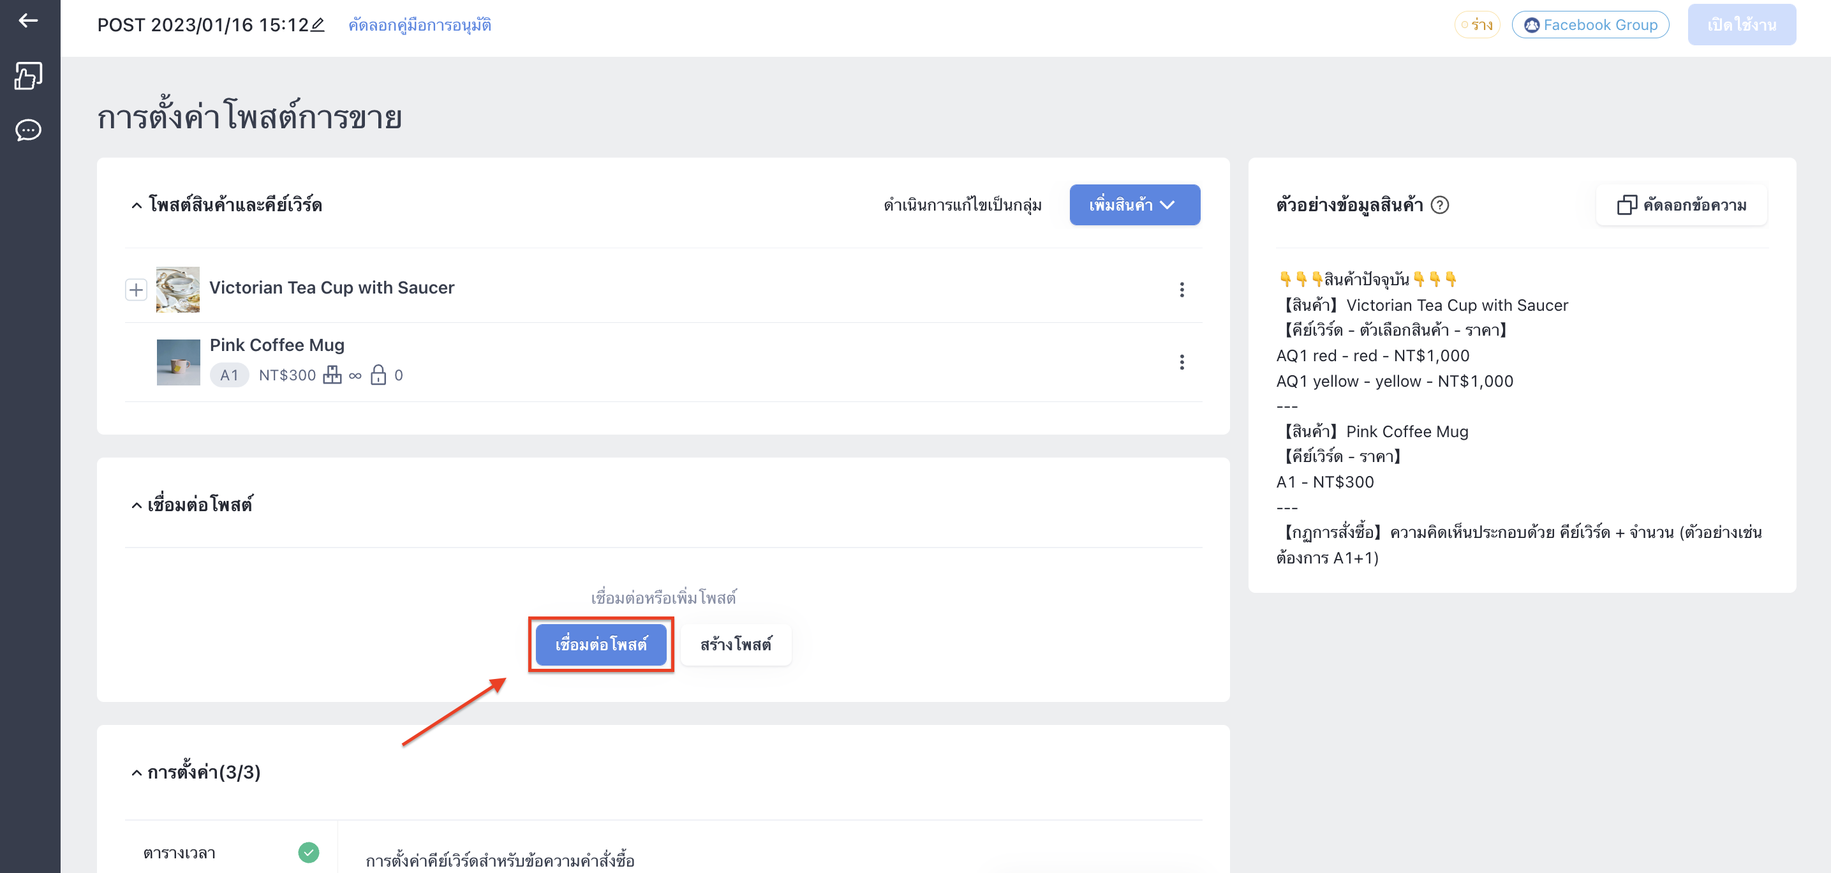Image resolution: width=1831 pixels, height=873 pixels.
Task: Expand Victorian Tea Cup variations with plus
Action: click(x=136, y=289)
